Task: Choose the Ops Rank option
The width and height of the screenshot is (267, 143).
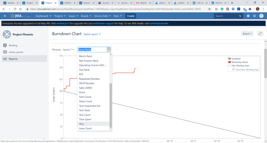Action: click(x=93, y=70)
